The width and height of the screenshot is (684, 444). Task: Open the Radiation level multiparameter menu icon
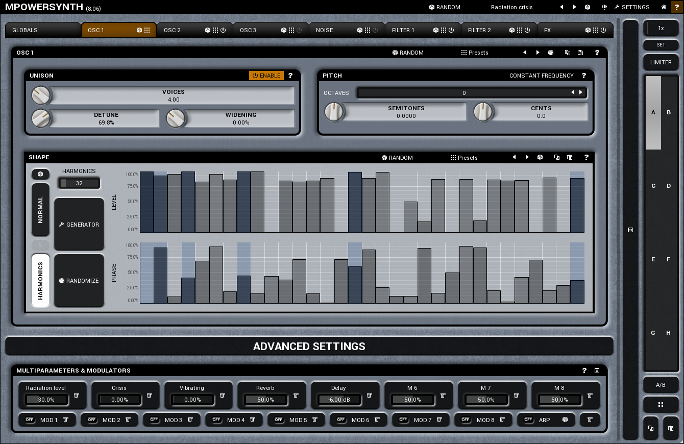[76, 396]
